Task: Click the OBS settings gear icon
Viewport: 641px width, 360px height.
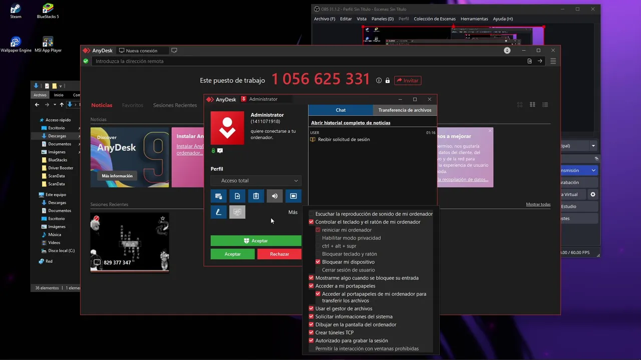Action: pos(593,194)
